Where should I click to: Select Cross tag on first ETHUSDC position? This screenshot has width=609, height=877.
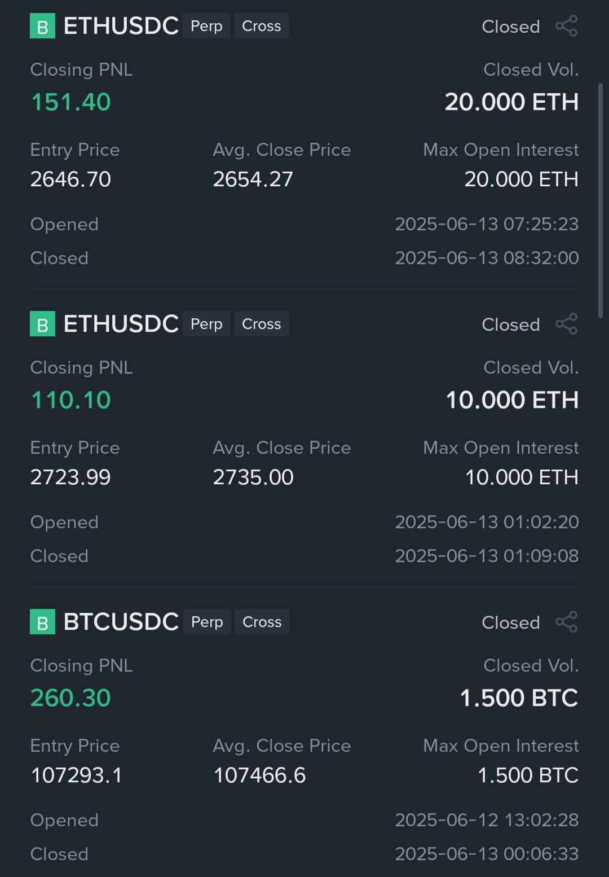click(262, 26)
